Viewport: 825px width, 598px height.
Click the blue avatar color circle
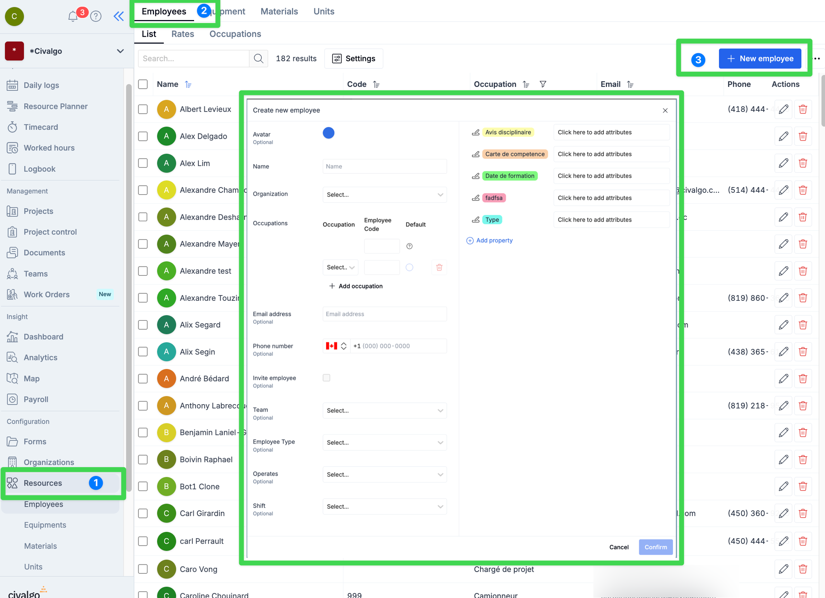328,133
